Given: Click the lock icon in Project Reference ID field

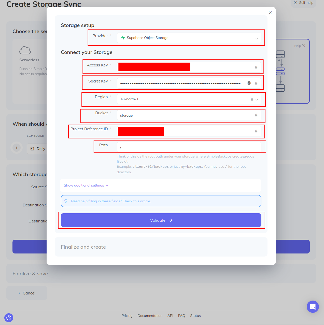Looking at the screenshot, I should tap(256, 131).
